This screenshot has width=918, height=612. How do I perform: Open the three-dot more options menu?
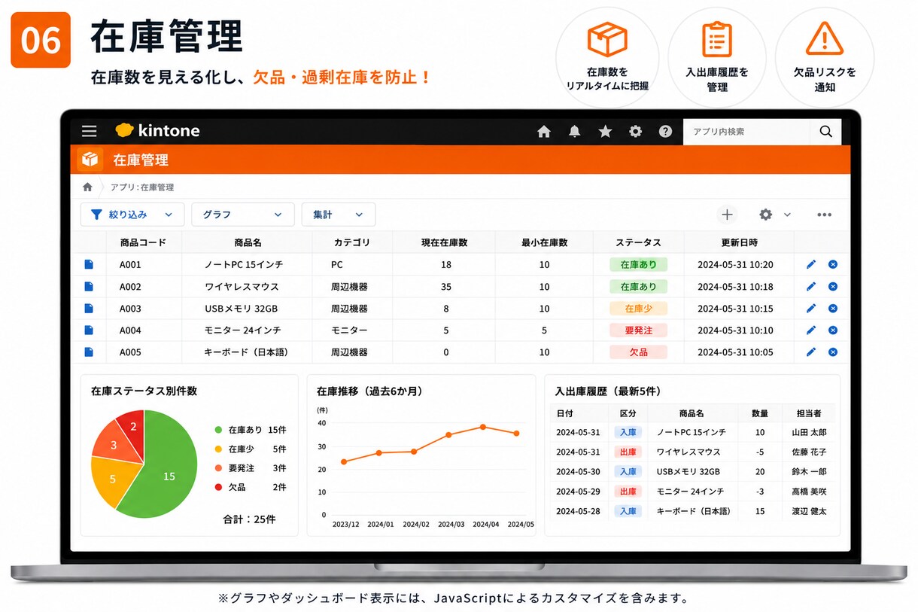[825, 215]
